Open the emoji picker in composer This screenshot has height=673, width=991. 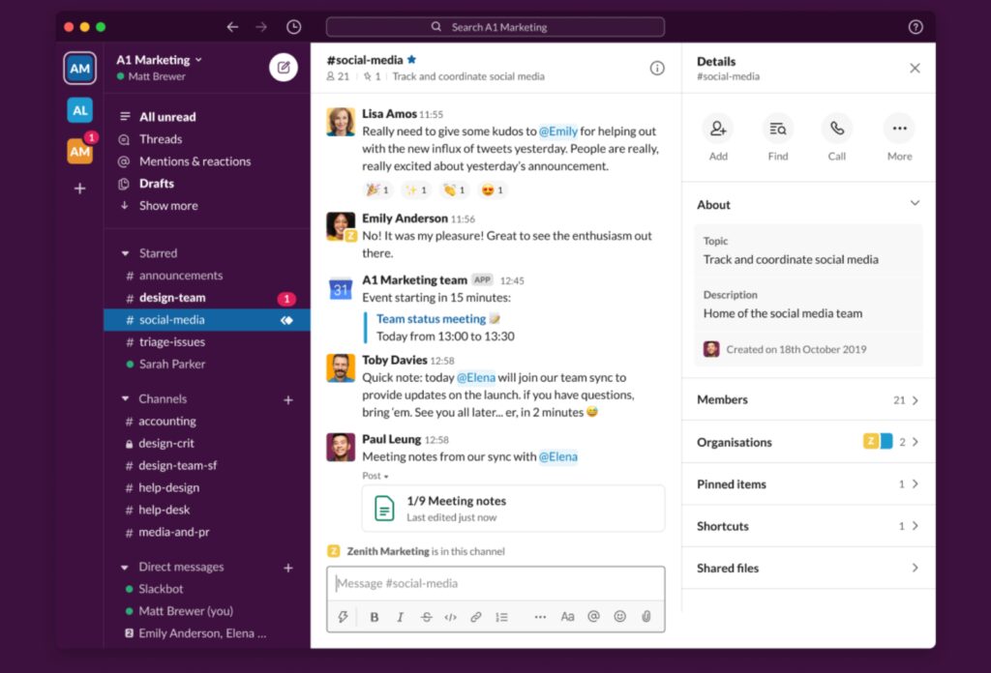pyautogui.click(x=620, y=616)
